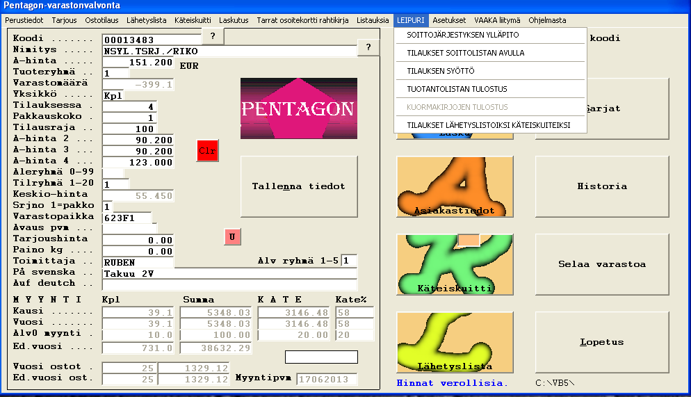
Task: Open the Lähetyslista menu in menu bar
Action: click(x=146, y=20)
